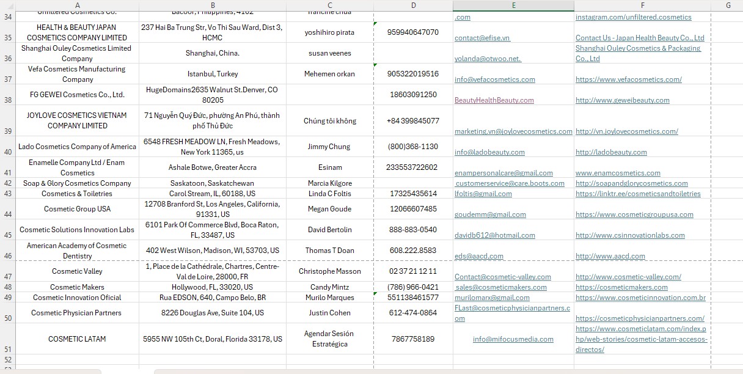Select address cell Ashale Botwe, Greater Accra
This screenshot has height=374, width=743.
click(x=213, y=167)
